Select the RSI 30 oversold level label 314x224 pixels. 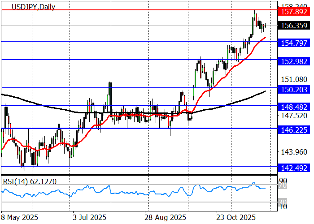(x=283, y=202)
